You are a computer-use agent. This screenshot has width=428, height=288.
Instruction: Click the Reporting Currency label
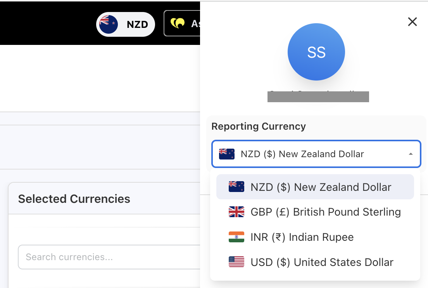(x=259, y=126)
